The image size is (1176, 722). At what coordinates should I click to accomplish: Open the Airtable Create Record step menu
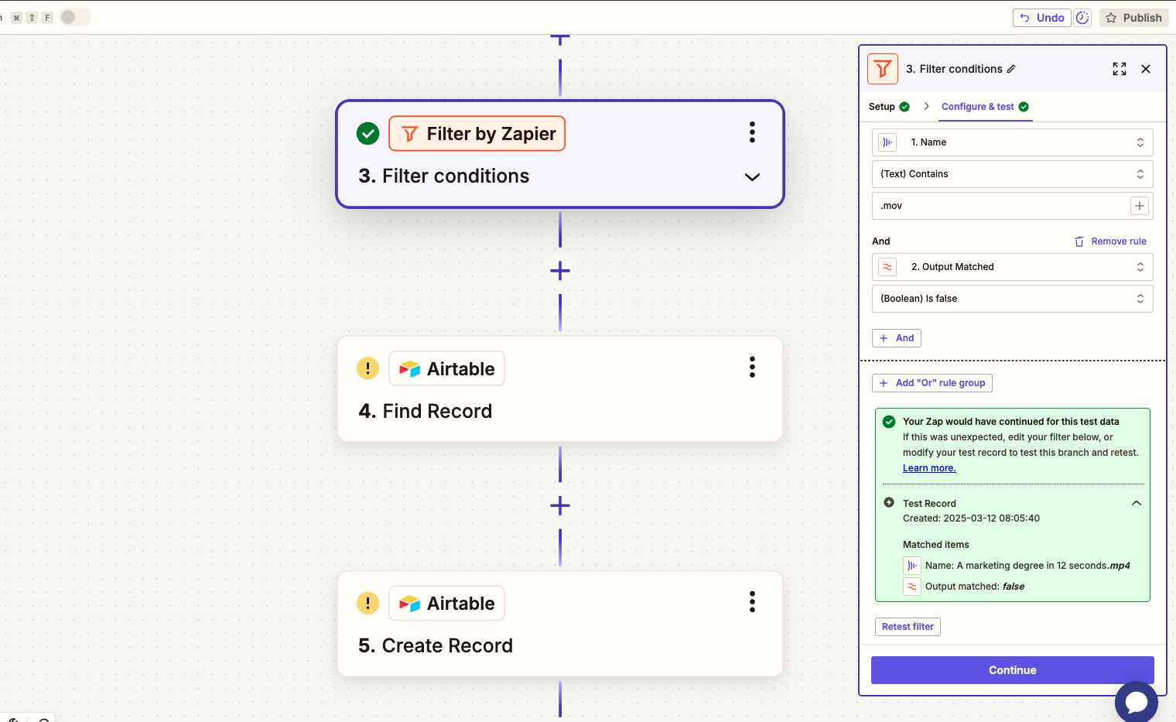coord(752,602)
